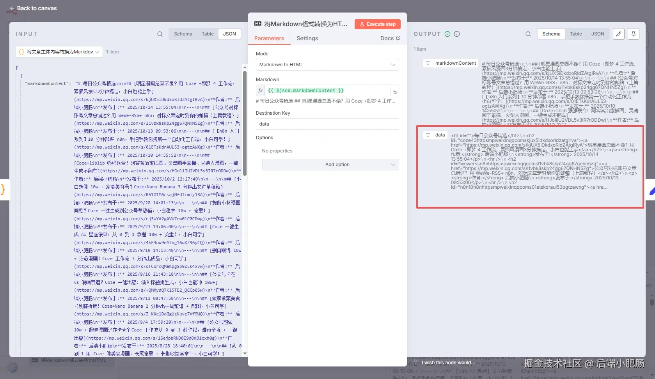Screen dimensions: 655x379
Task: Click the Destination Key input 'data'
Action: point(327,124)
